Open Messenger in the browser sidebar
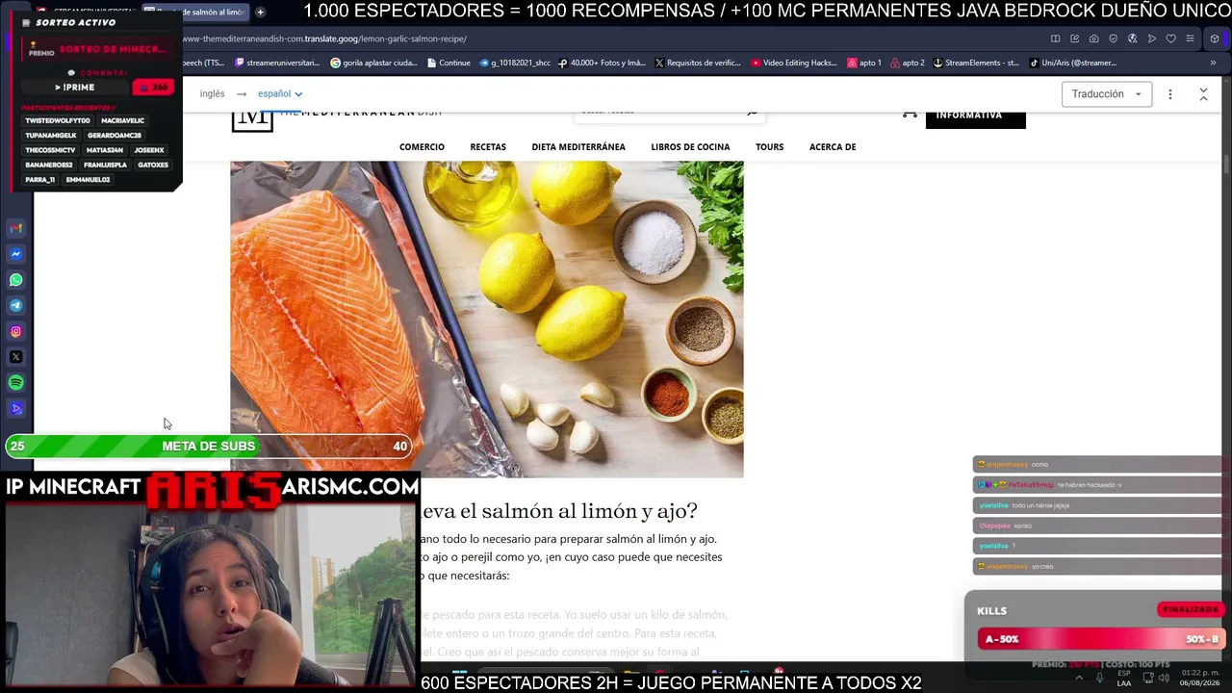Viewport: 1232px width, 693px height. [16, 254]
